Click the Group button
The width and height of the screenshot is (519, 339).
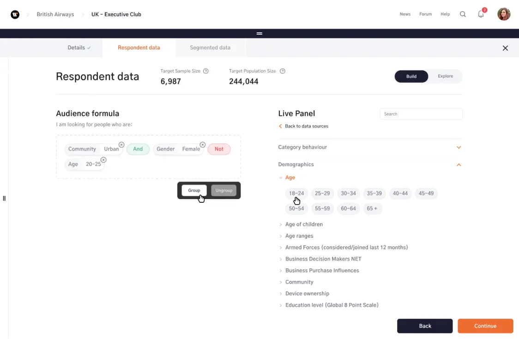[x=194, y=191]
